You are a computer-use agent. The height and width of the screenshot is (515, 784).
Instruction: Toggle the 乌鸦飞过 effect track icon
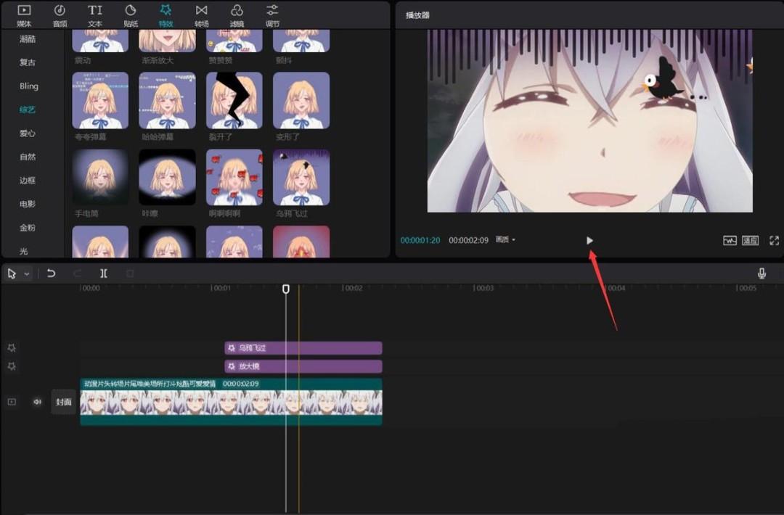12,348
